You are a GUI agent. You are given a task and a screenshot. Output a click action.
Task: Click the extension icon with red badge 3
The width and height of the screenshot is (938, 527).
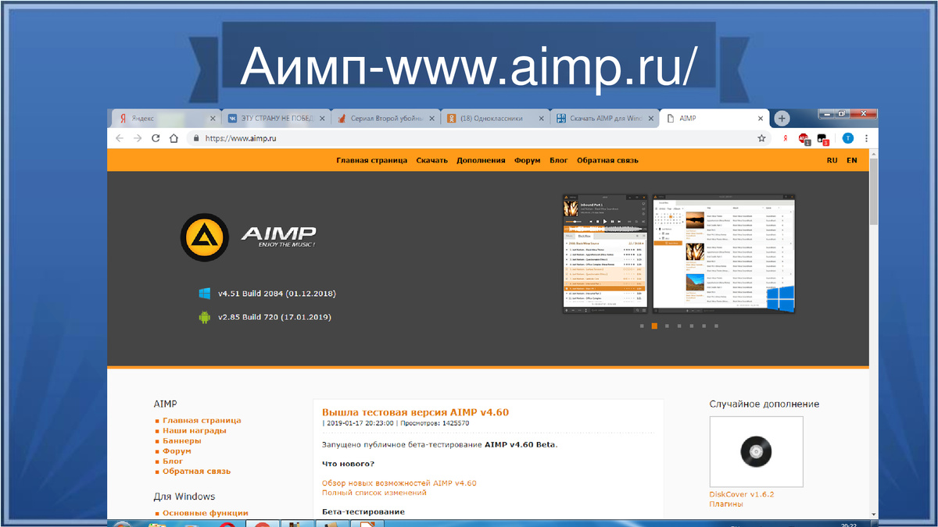[822, 139]
